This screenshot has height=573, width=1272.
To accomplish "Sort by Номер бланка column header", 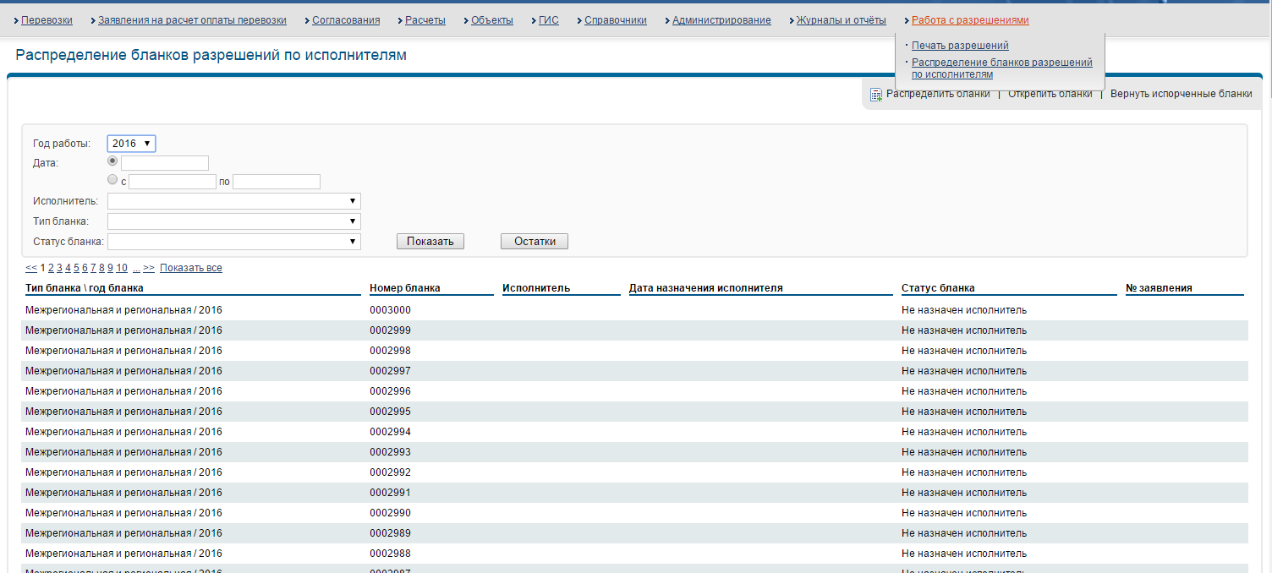I will tap(405, 288).
